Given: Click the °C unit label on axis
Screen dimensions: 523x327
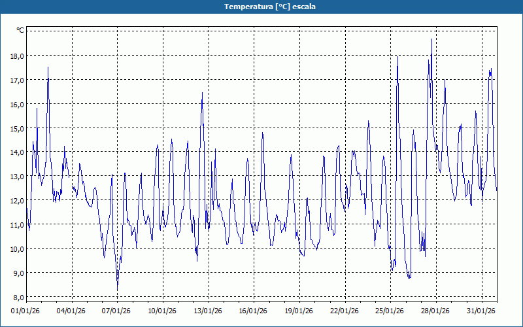Looking at the screenshot, I should (x=20, y=30).
